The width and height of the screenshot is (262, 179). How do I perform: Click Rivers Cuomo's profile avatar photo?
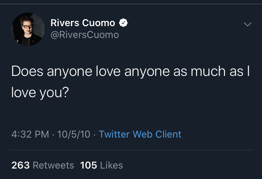(x=28, y=29)
